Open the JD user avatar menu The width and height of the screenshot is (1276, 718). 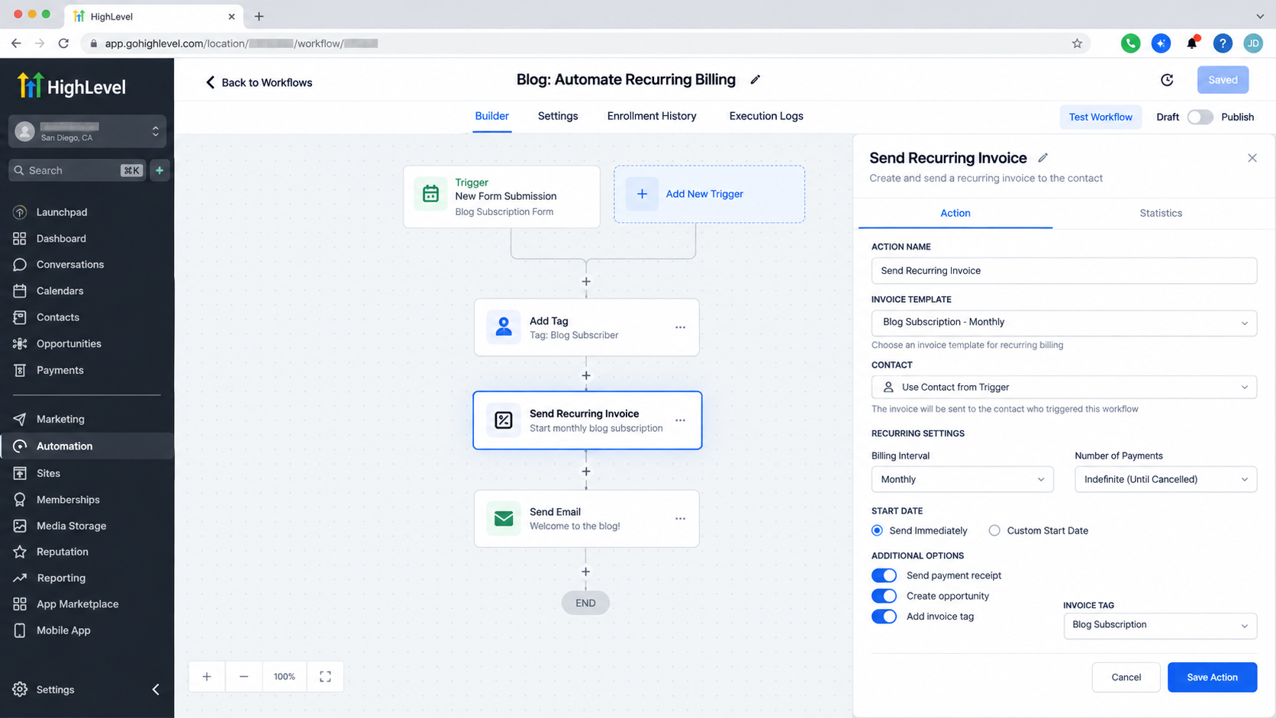coord(1253,43)
